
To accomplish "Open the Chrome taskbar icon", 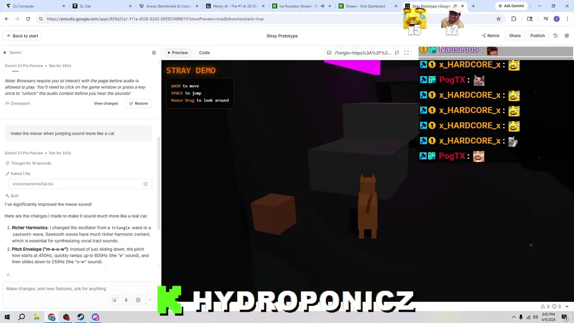I will point(52,317).
